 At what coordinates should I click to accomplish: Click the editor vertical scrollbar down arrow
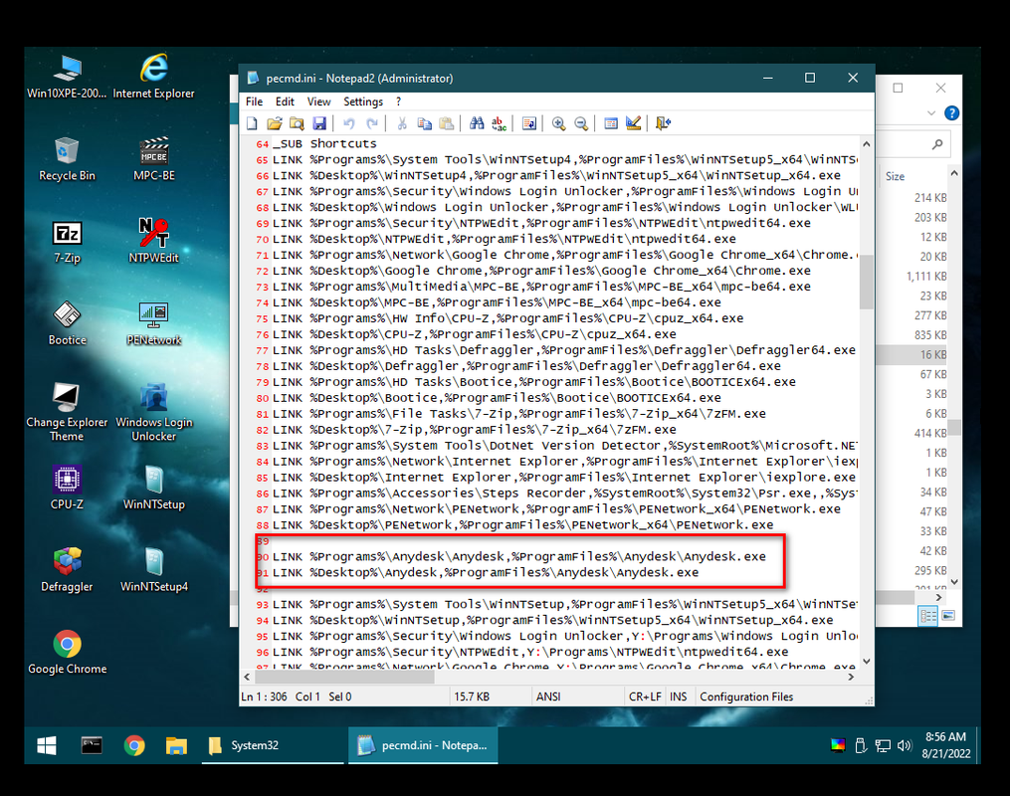pyautogui.click(x=867, y=661)
